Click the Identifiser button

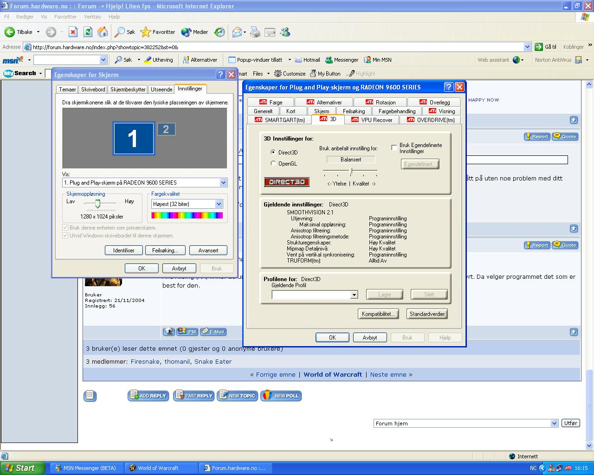(124, 250)
